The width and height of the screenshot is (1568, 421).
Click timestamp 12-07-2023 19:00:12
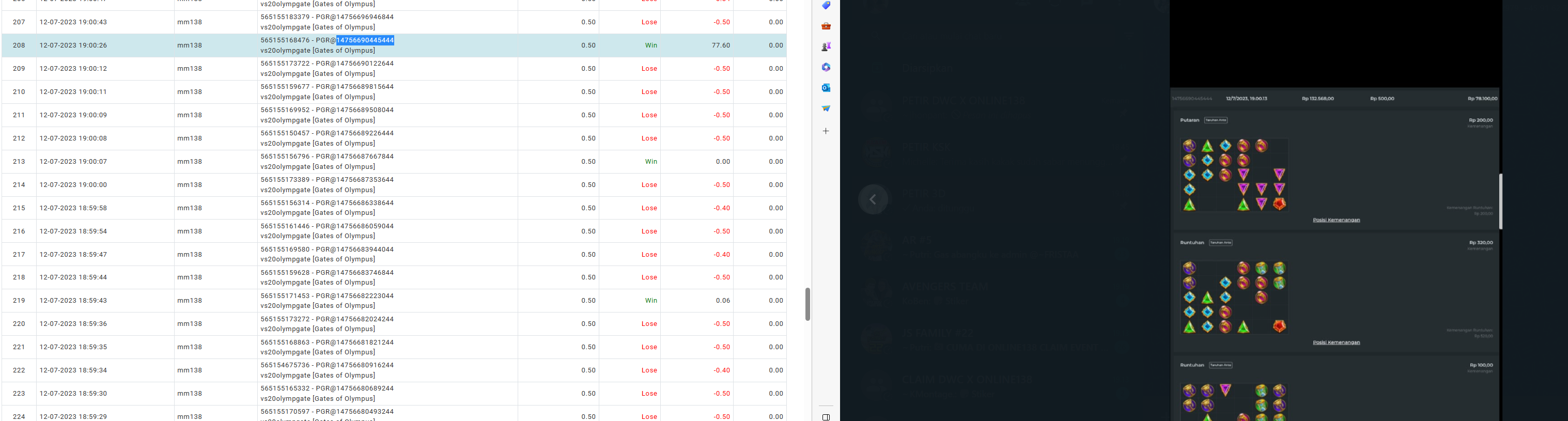click(73, 69)
